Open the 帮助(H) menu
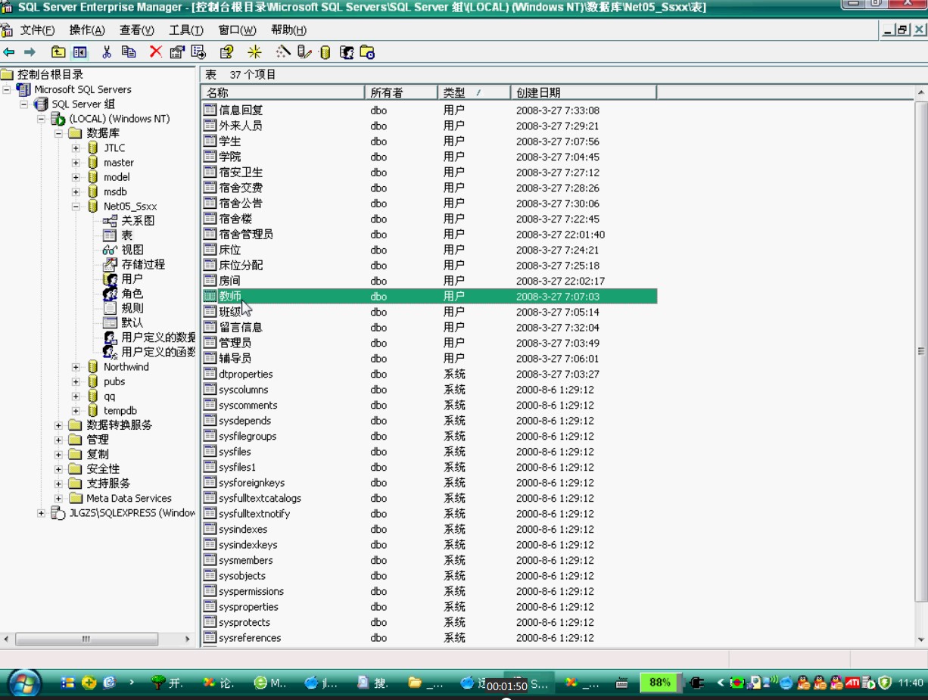 coord(288,30)
